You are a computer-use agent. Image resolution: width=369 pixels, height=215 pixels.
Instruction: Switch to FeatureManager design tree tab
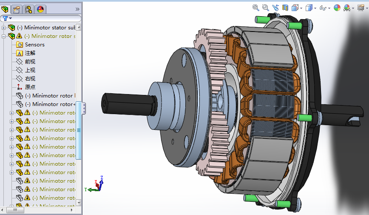pyautogui.click(x=5, y=9)
